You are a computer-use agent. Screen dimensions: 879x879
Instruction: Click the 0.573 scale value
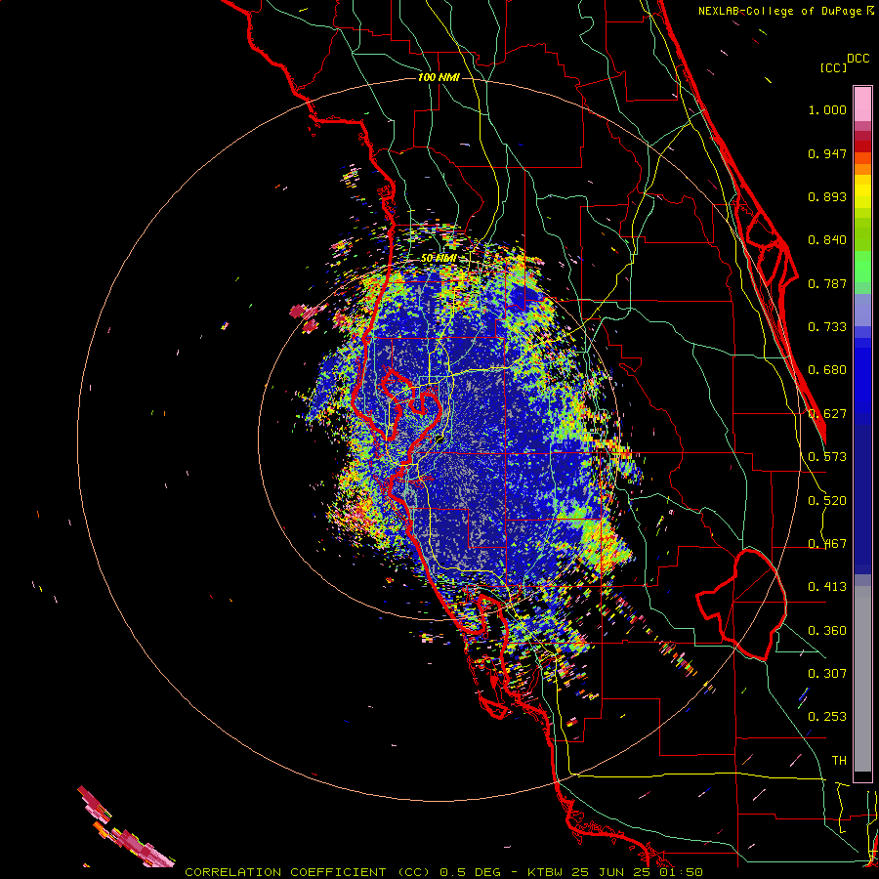pyautogui.click(x=827, y=457)
